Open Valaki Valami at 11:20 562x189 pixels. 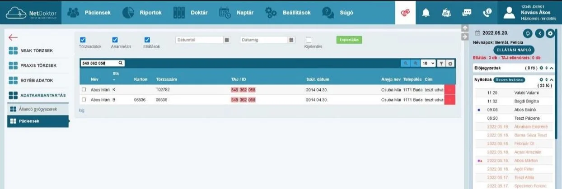pyautogui.click(x=514, y=93)
